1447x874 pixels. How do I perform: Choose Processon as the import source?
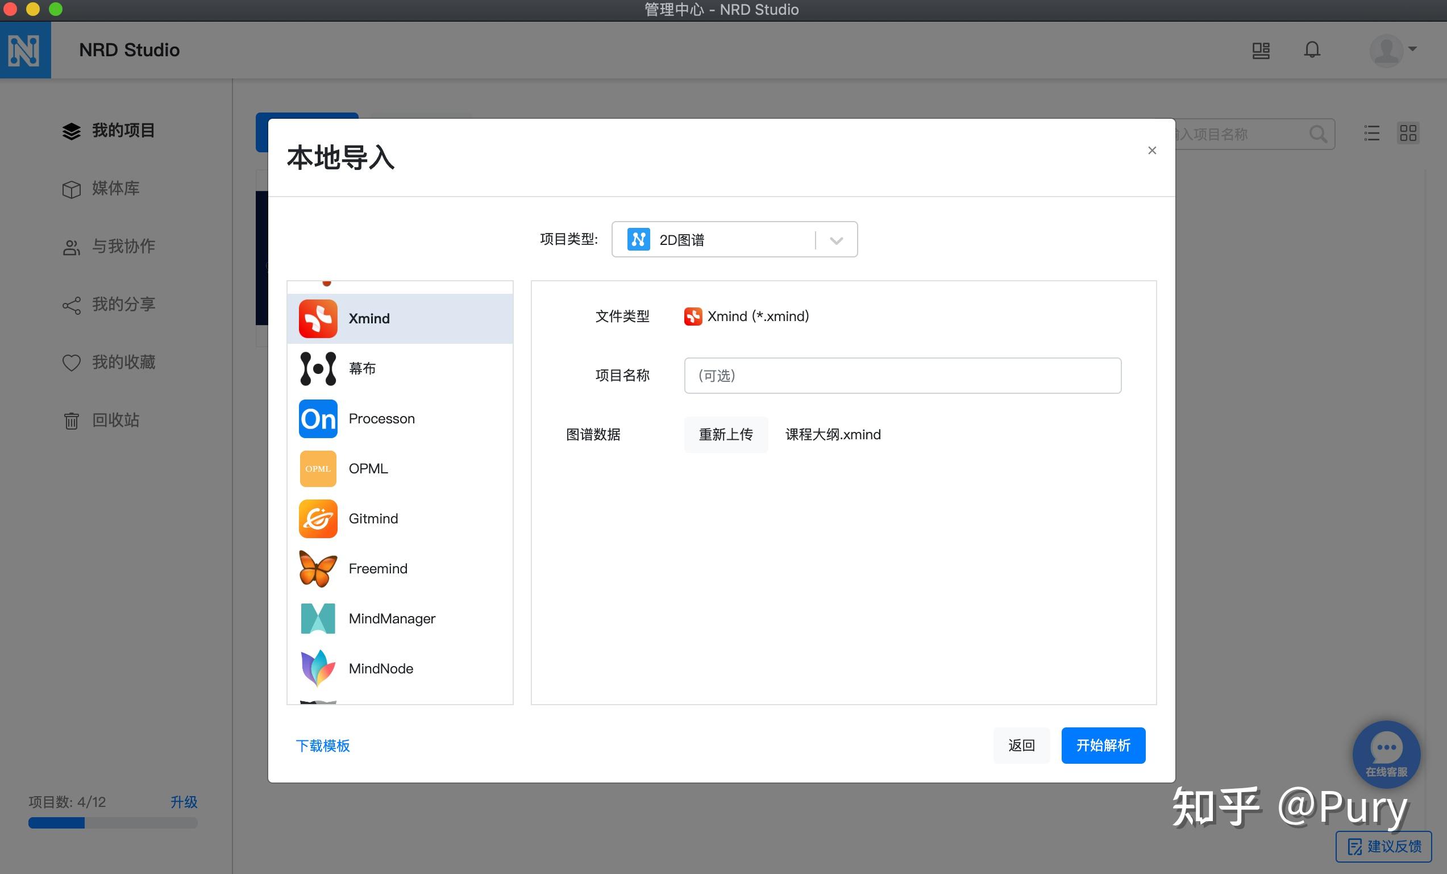point(400,418)
